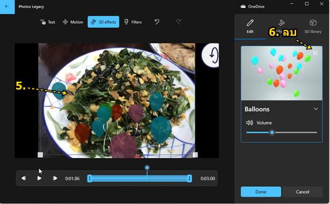Step forward to the next frame
330x204 pixels.
coord(55,178)
